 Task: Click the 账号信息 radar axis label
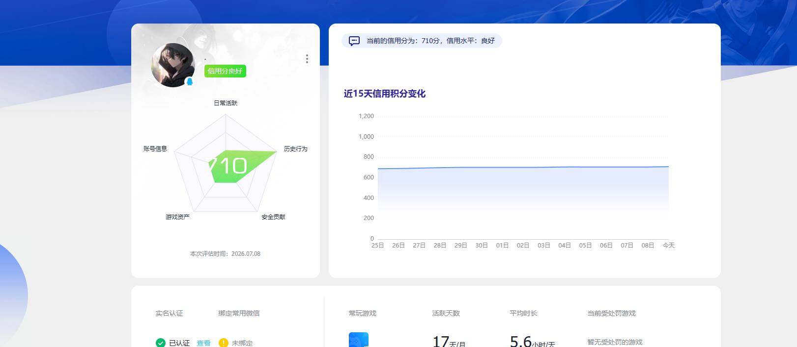[155, 149]
